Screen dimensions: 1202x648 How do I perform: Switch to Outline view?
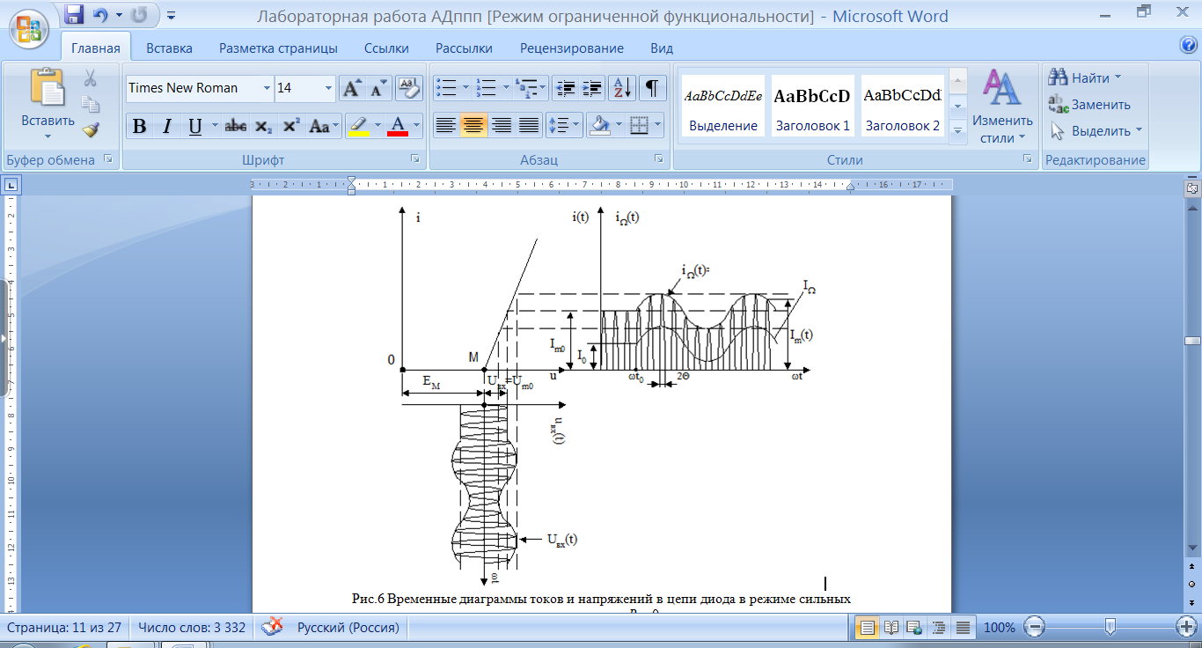pyautogui.click(x=939, y=628)
